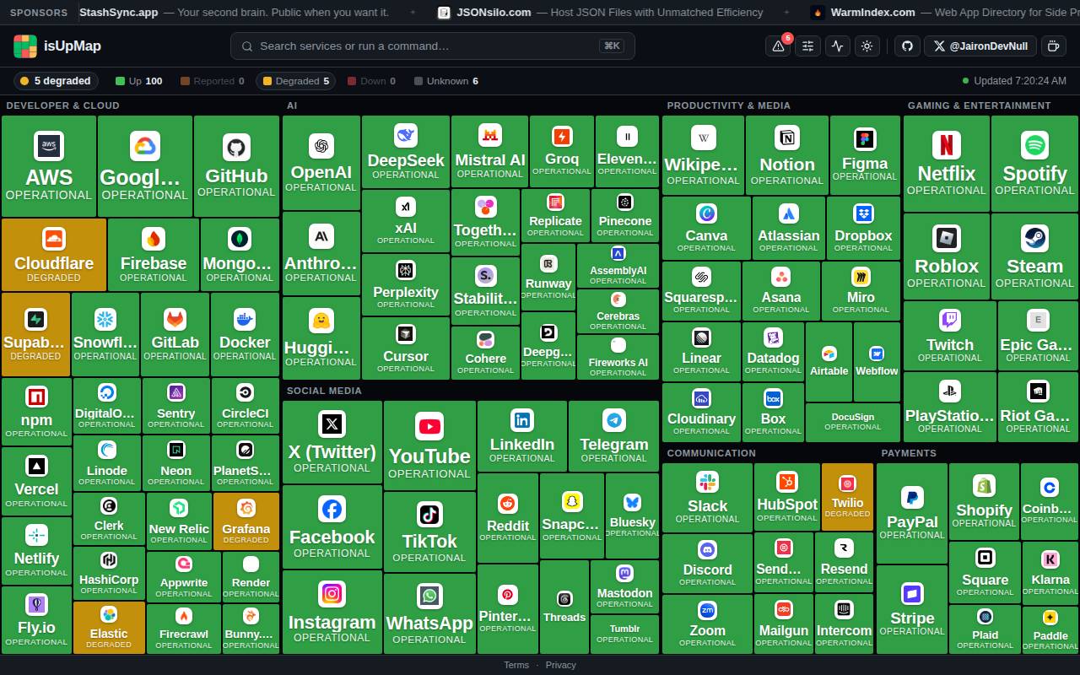Image resolution: width=1080 pixels, height=675 pixels.
Task: Open the degraded Twilio tile
Action: [847, 497]
